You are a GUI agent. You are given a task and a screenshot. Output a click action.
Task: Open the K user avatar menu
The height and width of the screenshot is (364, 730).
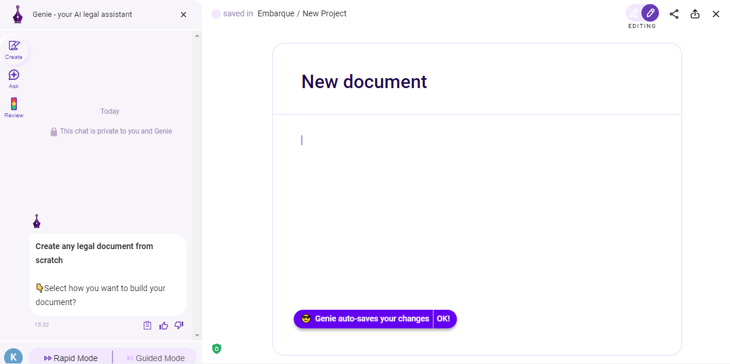coord(13,356)
